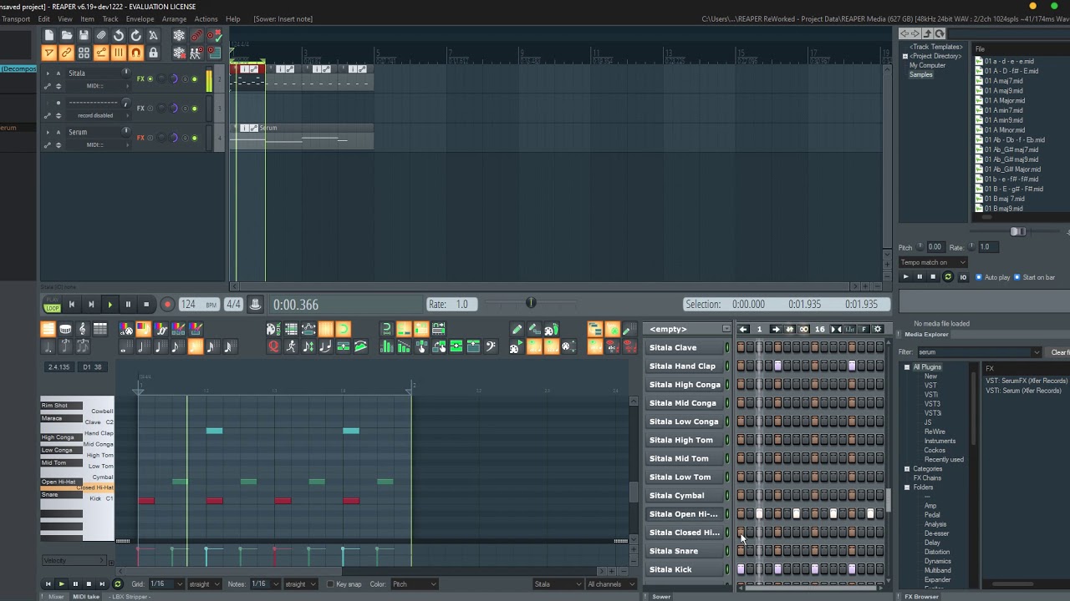Click the Open project folder icon

click(66, 35)
